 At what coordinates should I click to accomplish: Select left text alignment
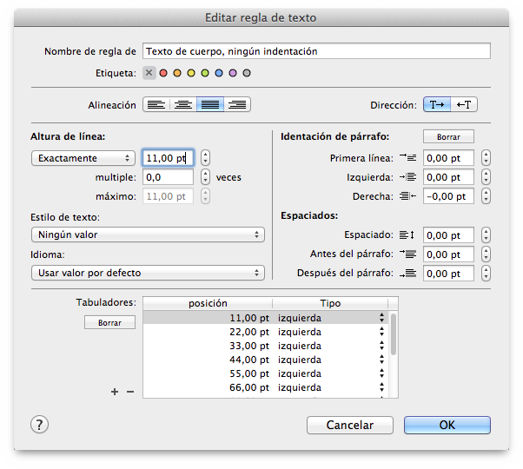[156, 105]
